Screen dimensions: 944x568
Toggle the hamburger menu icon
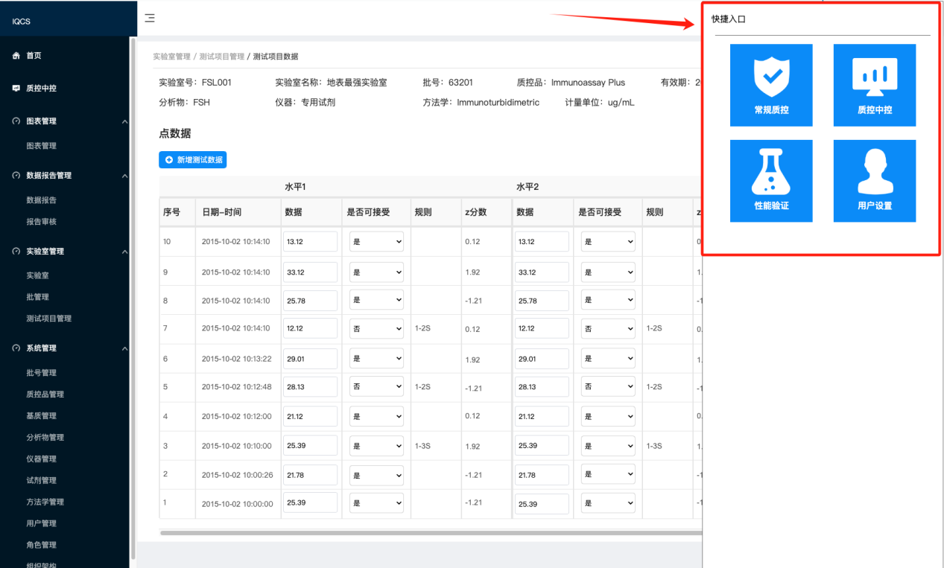pos(150,18)
